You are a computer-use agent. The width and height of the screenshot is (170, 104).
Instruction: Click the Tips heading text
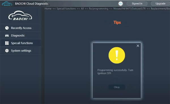tap(117, 22)
